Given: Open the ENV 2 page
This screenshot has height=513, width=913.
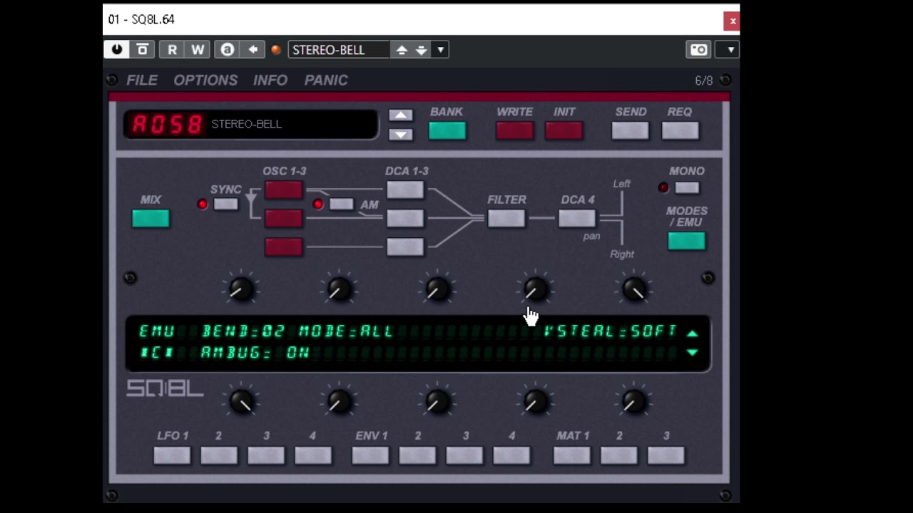Looking at the screenshot, I should click(417, 455).
